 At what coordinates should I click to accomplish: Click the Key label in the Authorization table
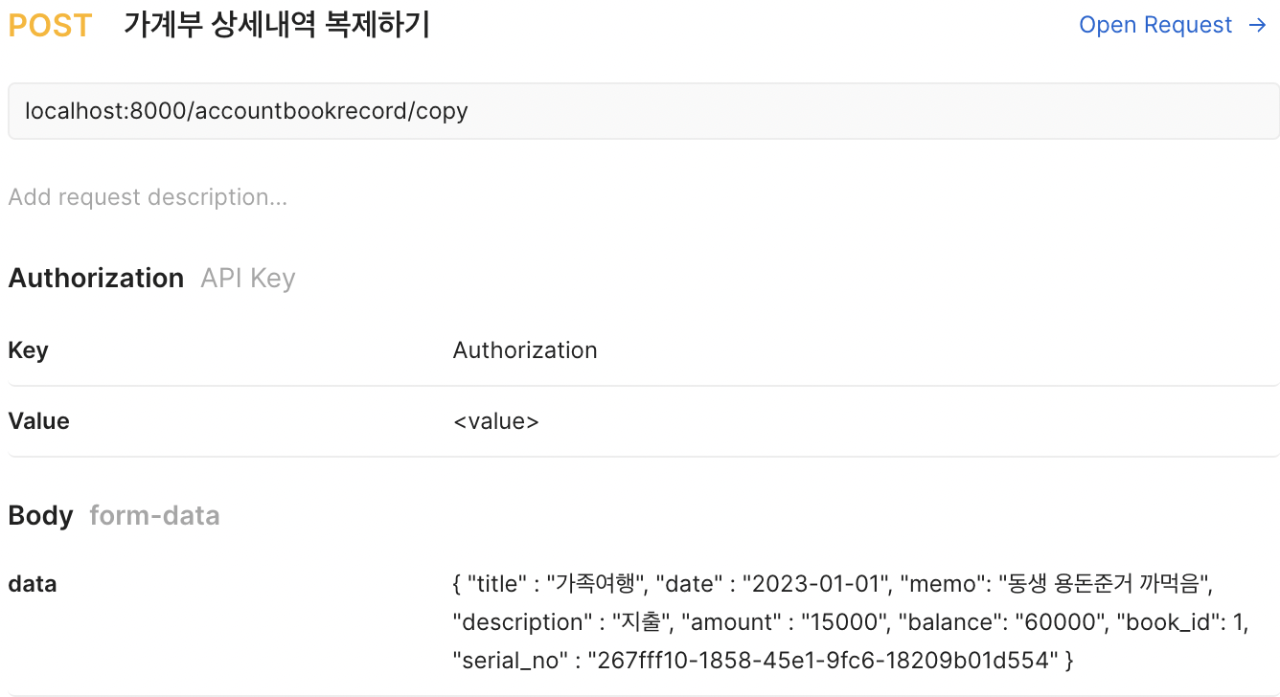click(28, 349)
